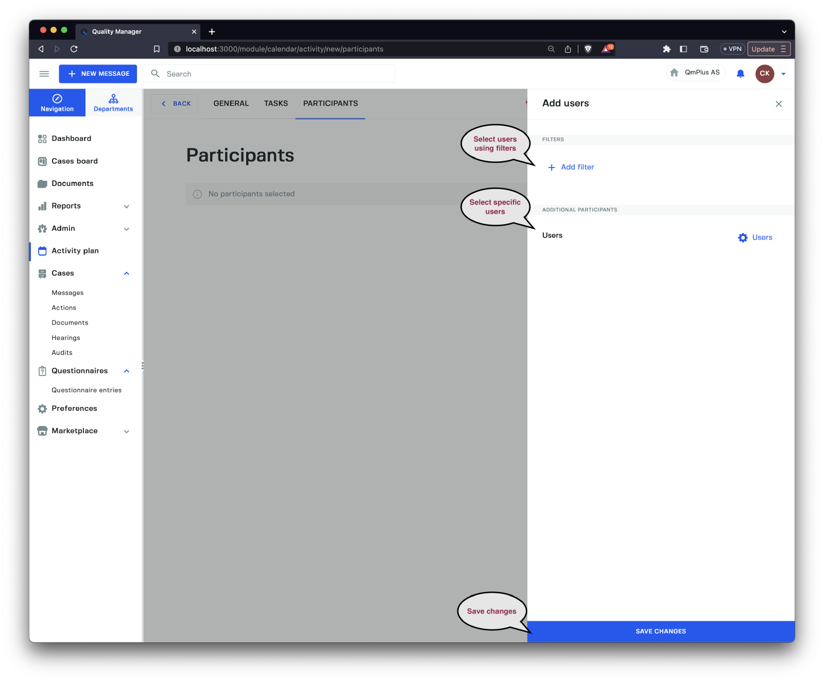Click the Save Changes button
The image size is (824, 681).
click(x=660, y=631)
